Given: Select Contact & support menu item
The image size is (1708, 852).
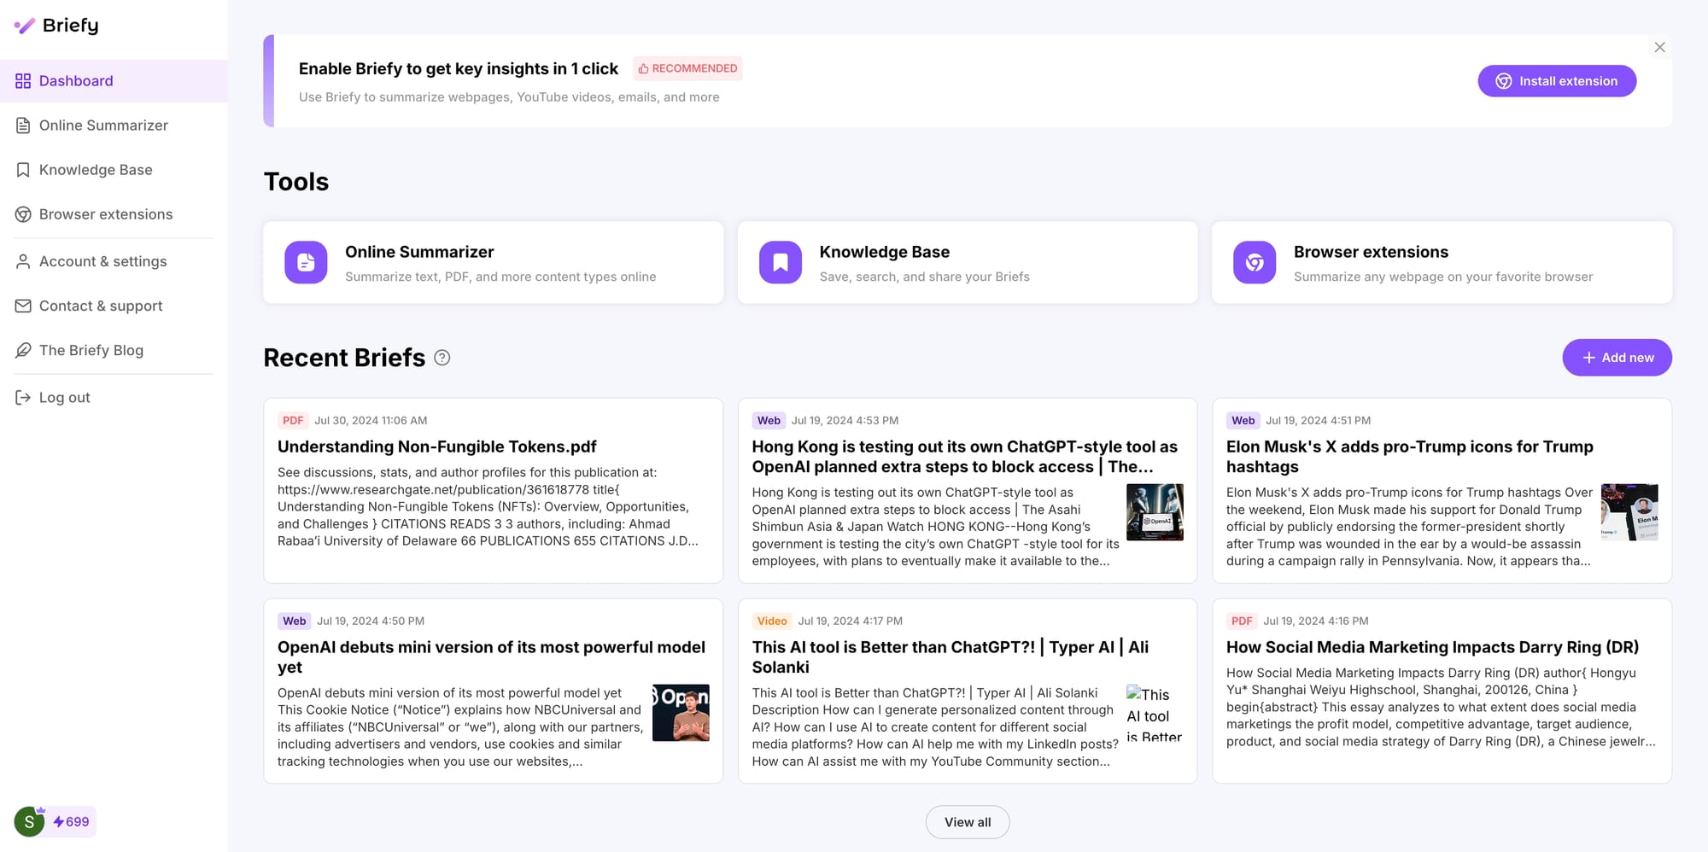Looking at the screenshot, I should (114, 306).
